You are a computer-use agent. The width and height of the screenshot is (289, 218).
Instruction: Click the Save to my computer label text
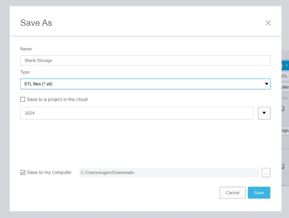(x=49, y=173)
